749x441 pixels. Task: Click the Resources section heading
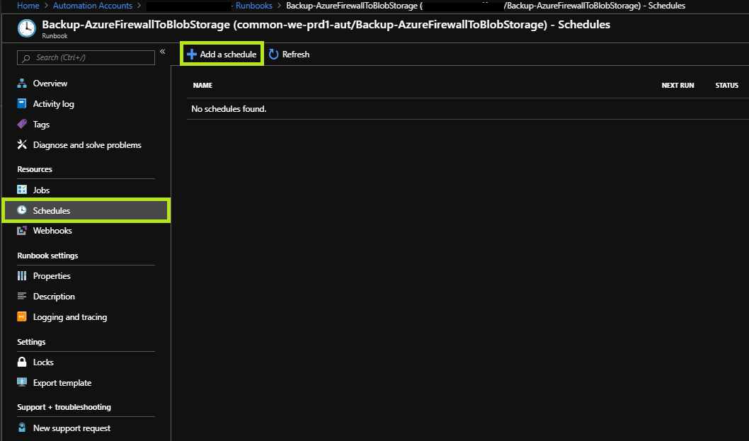point(35,169)
